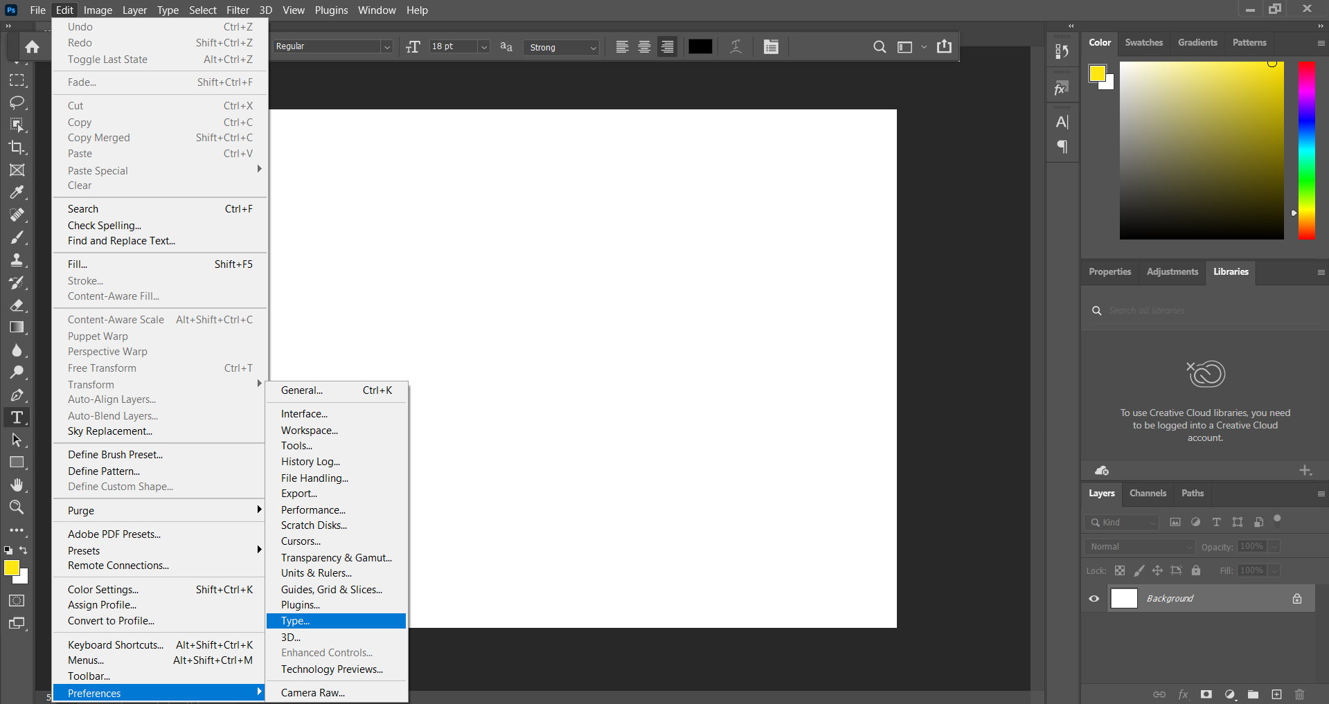Center align text in options bar
The width and height of the screenshot is (1329, 704).
pos(644,47)
